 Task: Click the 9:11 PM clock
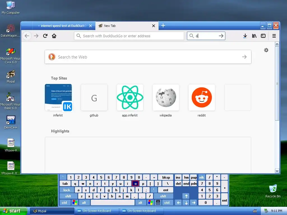point(277,211)
